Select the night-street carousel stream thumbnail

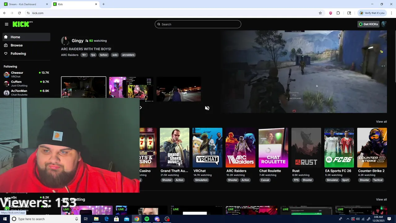coord(179,89)
